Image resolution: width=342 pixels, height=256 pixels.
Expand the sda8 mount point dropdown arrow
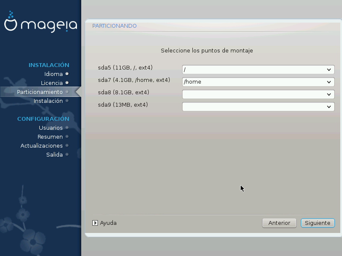pyautogui.click(x=329, y=94)
